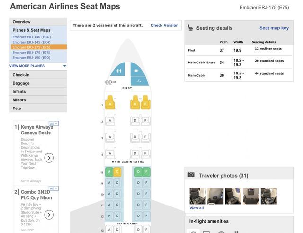The height and width of the screenshot is (233, 303).
Task: Expand VIEW MORE PLANES list
Action: 38,66
